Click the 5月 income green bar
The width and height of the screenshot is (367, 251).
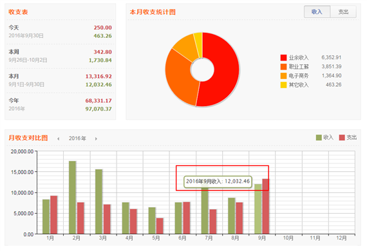pyautogui.click(x=152, y=221)
